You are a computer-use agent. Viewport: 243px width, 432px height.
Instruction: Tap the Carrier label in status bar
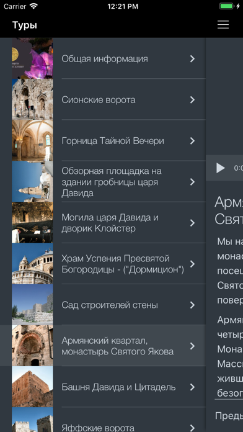point(15,6)
